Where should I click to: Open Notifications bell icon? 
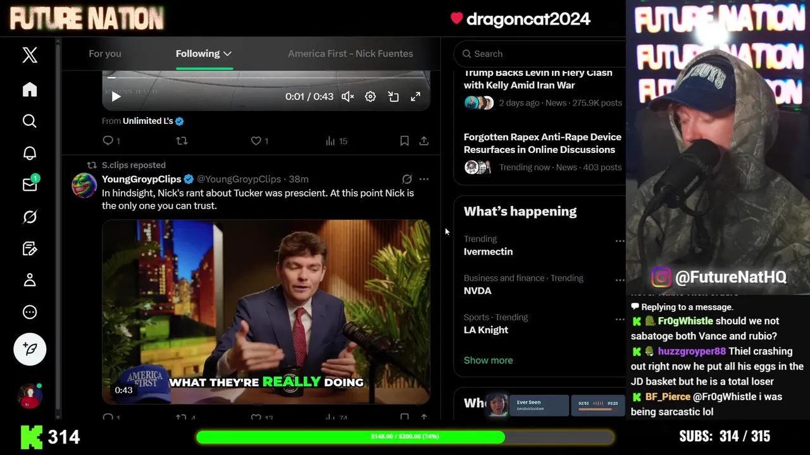(x=30, y=153)
